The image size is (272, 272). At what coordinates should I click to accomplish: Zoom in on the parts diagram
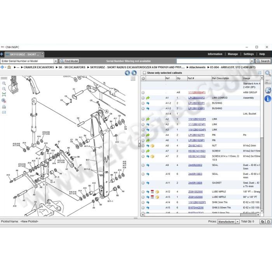tap(4, 84)
